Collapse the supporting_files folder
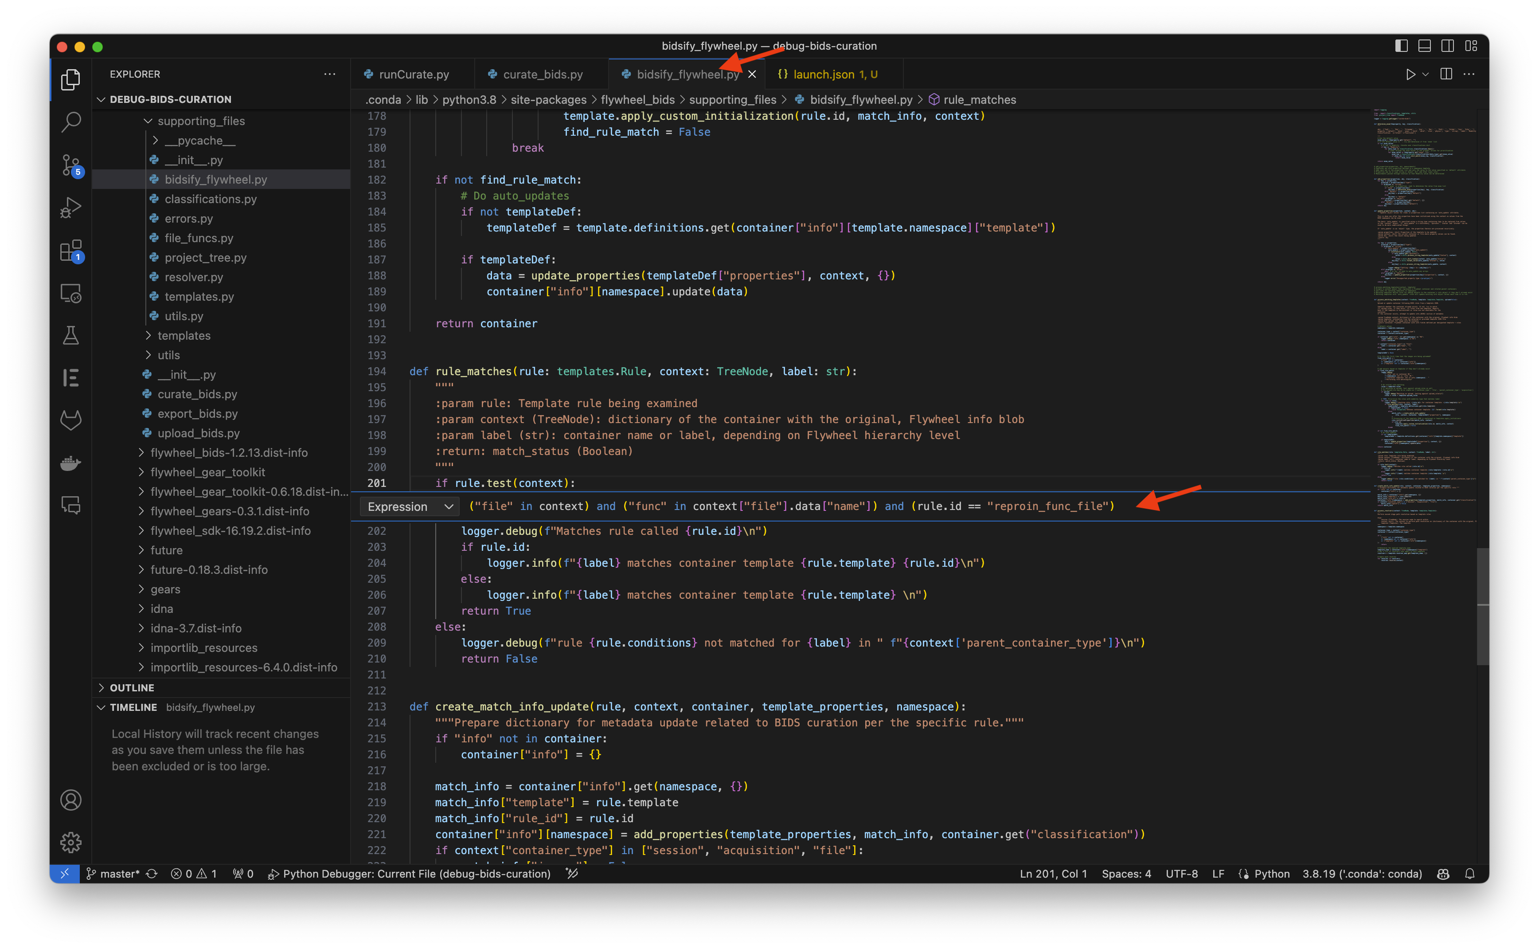The image size is (1539, 949). click(148, 121)
